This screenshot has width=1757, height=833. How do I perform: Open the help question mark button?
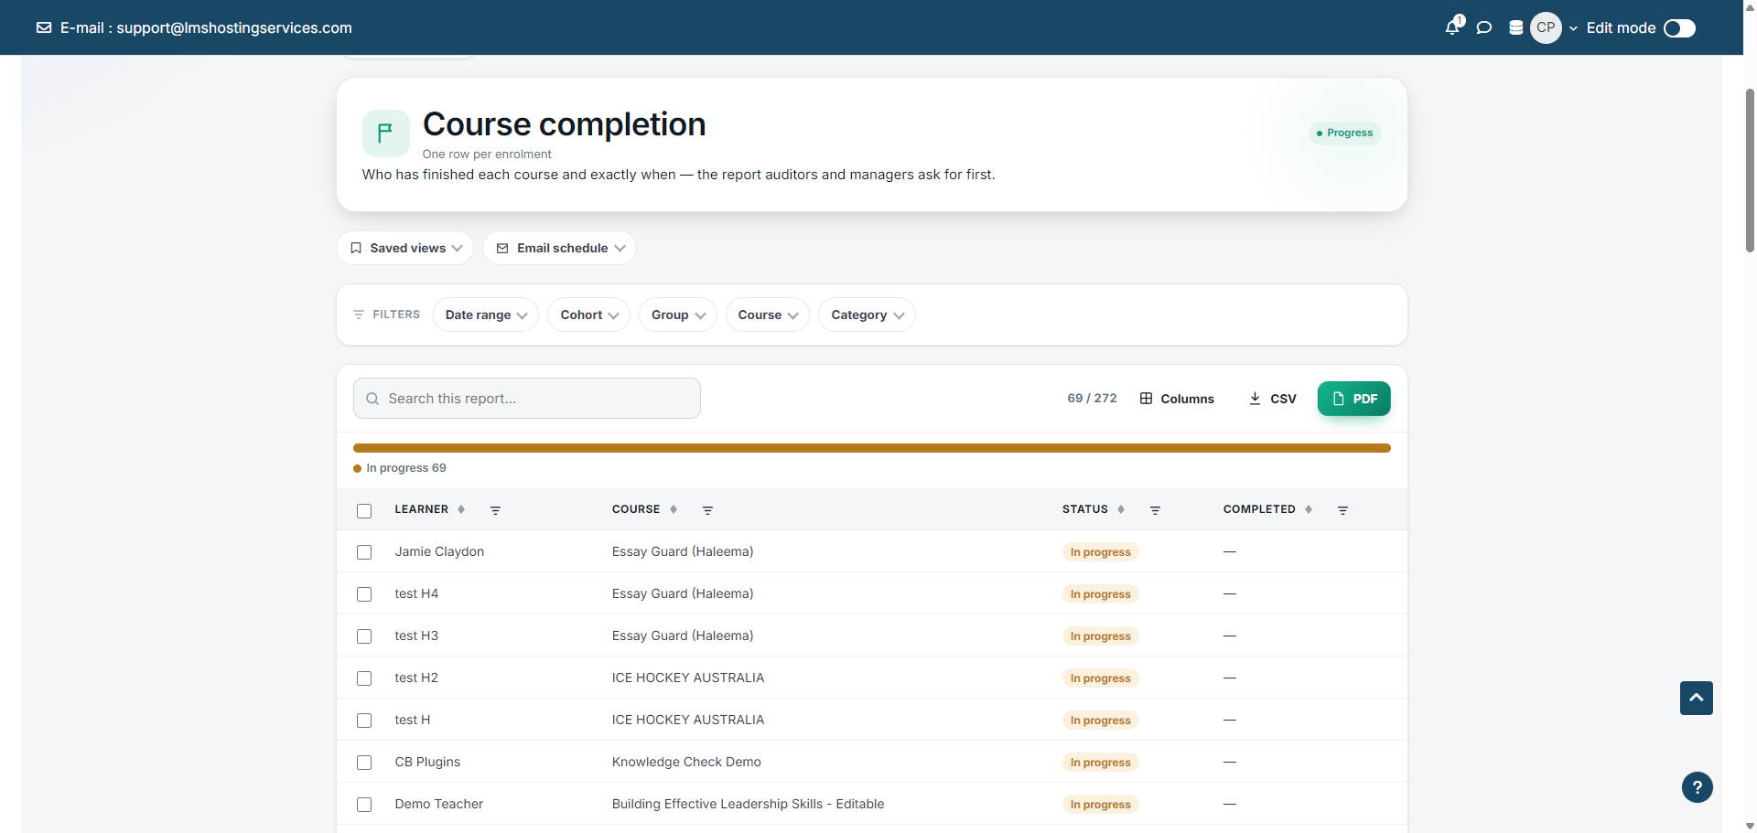point(1697,787)
